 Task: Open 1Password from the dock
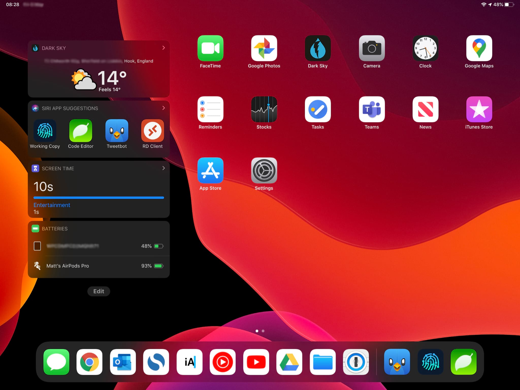356,362
